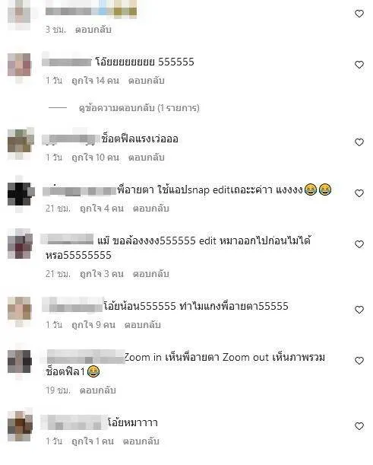
Task: Reply to topmost 3 ชม. comment
Action: pyautogui.click(x=93, y=30)
